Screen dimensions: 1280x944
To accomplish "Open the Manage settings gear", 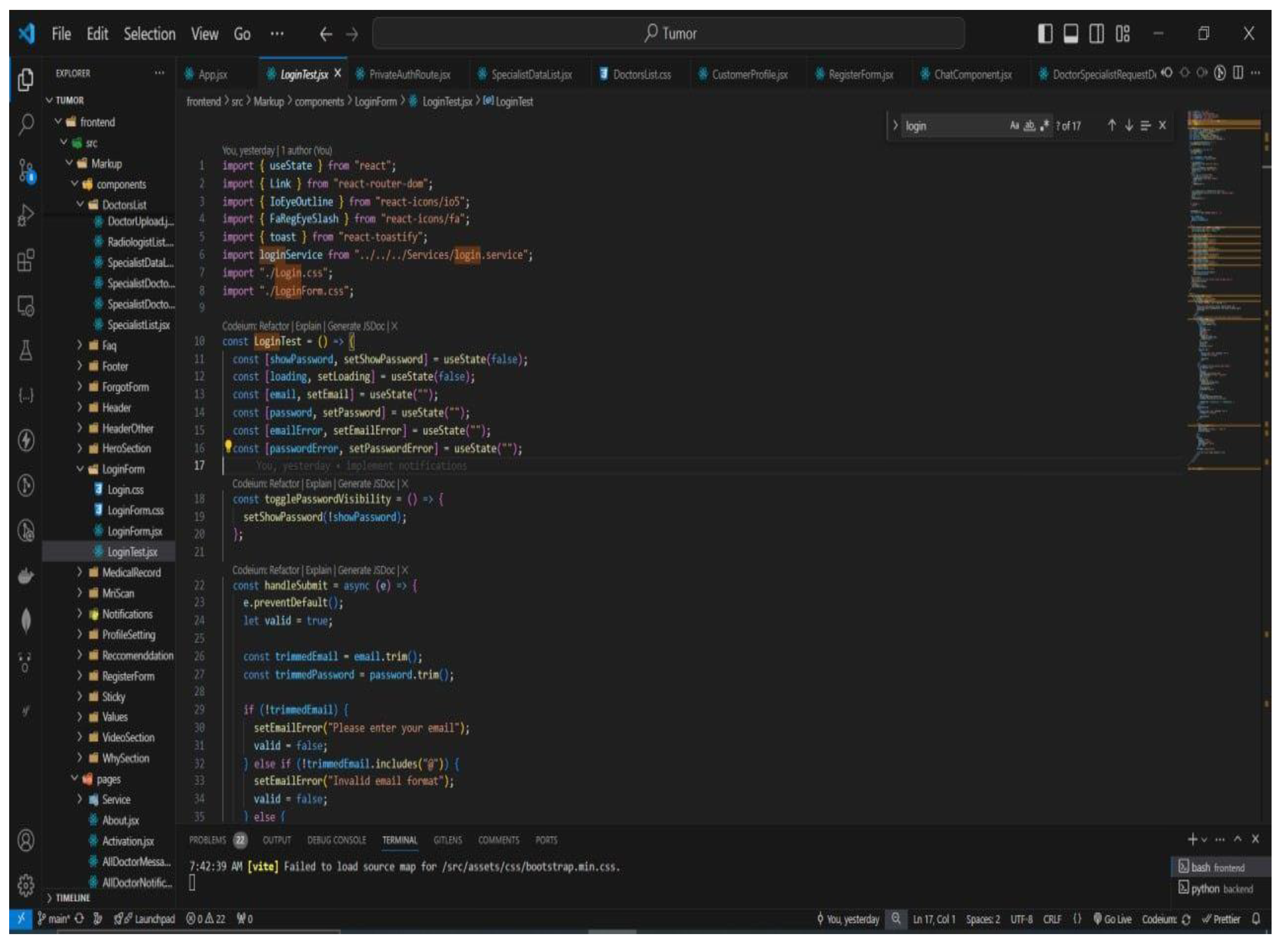I will coord(26,885).
